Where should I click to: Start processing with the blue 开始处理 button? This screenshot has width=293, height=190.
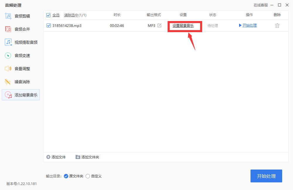tap(266, 176)
